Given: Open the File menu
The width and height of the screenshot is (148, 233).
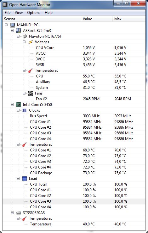Looking at the screenshot, I should coord(8,13).
